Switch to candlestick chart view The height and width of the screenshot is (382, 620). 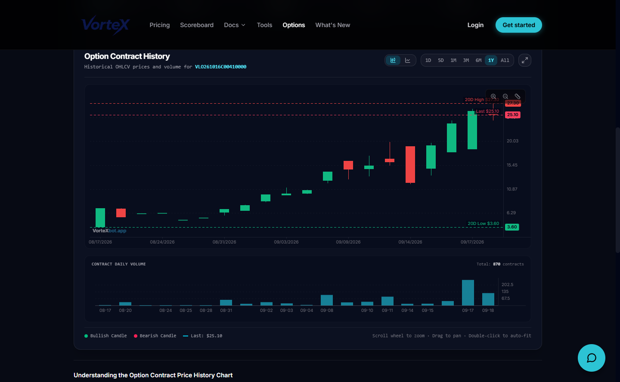[x=393, y=60]
